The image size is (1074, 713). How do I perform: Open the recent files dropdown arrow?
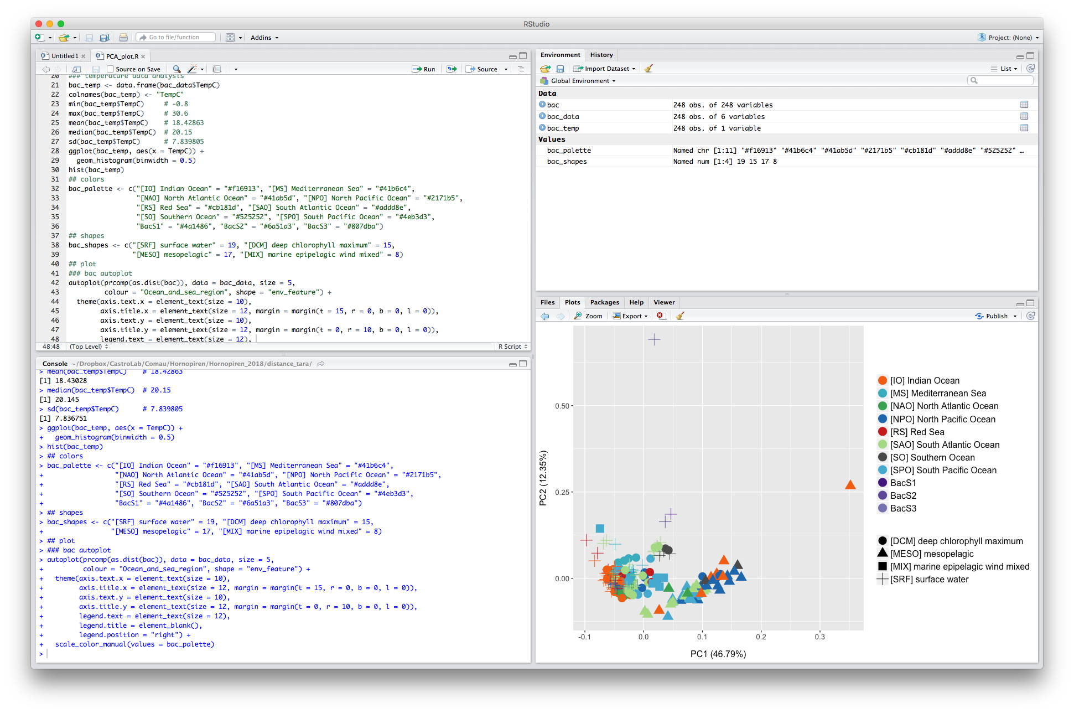point(75,38)
